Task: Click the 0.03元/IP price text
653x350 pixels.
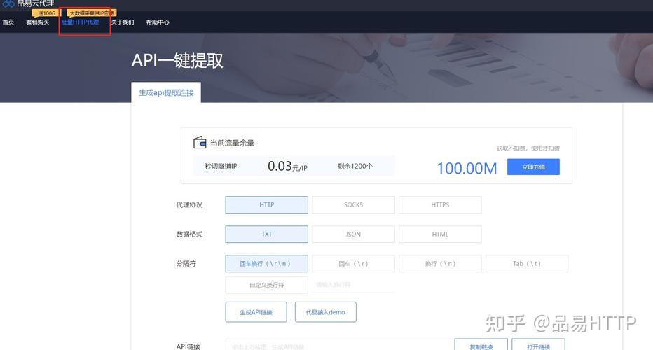Action: point(287,167)
